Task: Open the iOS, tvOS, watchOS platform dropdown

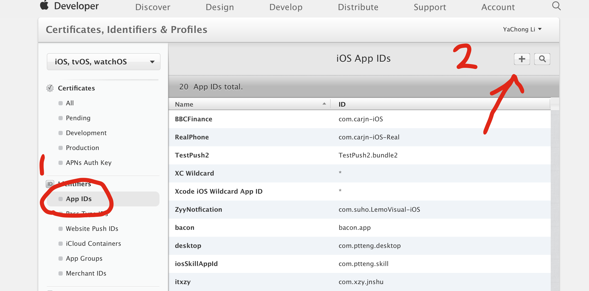Action: 103,62
